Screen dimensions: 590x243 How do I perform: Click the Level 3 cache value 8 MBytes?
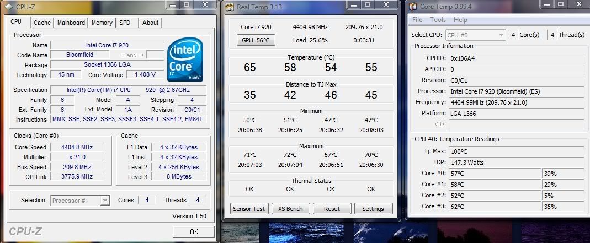pyautogui.click(x=179, y=176)
